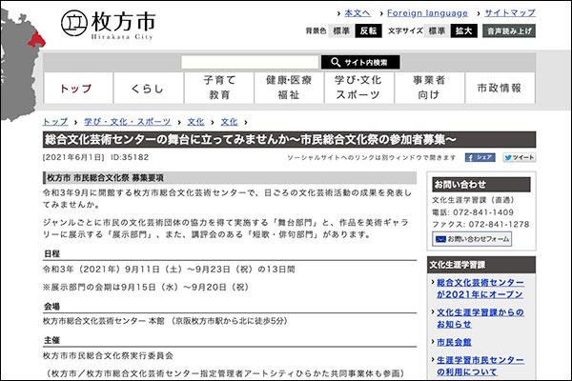Image resolution: width=572 pixels, height=381 pixels.
Task: Click the site search input field
Action: pyautogui.click(x=250, y=62)
